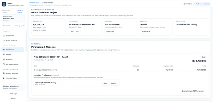Viewport: 213px width, 102px height.
Task: Click unit price Rp 85.000
Action: click(x=170, y=70)
